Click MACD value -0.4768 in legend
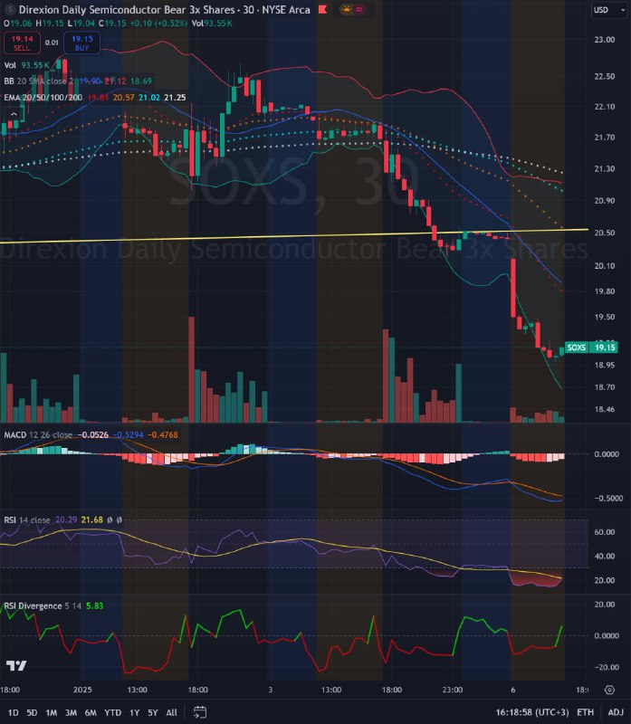Screen dimensions: 631x724 click(163, 435)
